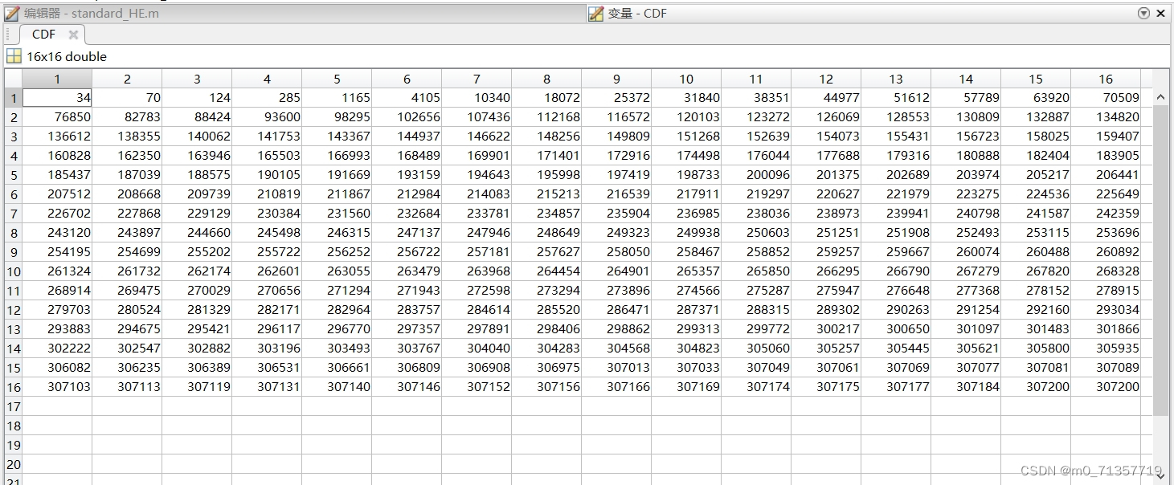
Task: Select cell with value 272598
Action: click(x=477, y=290)
